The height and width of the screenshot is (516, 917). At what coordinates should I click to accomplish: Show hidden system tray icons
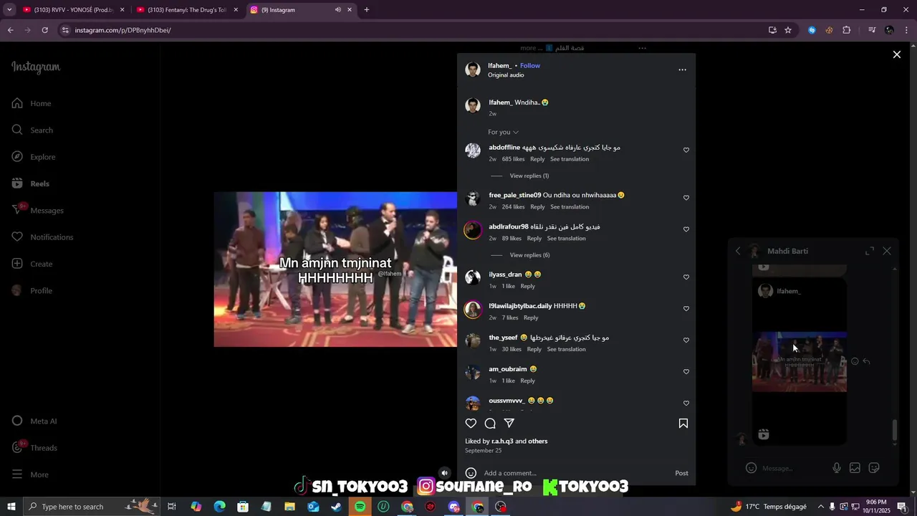[821, 507]
